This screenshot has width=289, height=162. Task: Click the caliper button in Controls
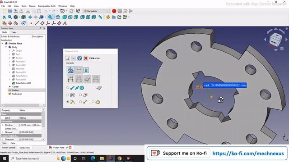click(70, 70)
